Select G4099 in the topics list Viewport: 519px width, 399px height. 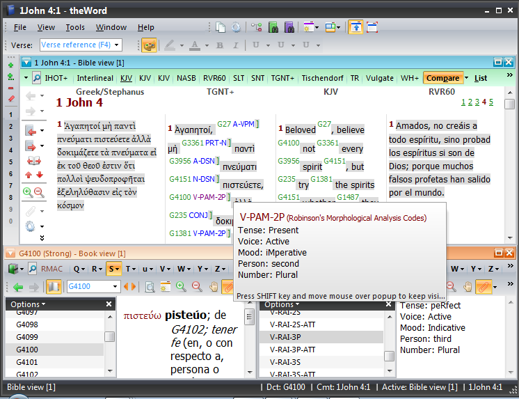[x=55, y=337]
